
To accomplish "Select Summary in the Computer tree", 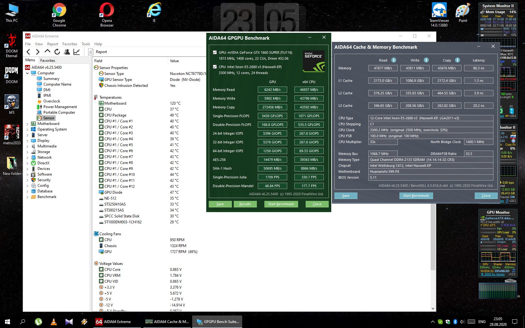I will 51,79.
